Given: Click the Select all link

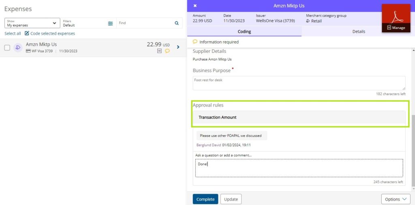Looking at the screenshot, I should (x=13, y=33).
